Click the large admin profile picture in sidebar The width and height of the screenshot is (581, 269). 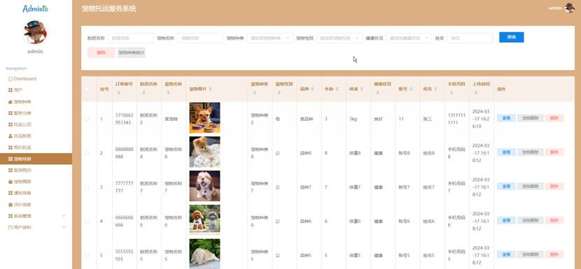click(35, 33)
